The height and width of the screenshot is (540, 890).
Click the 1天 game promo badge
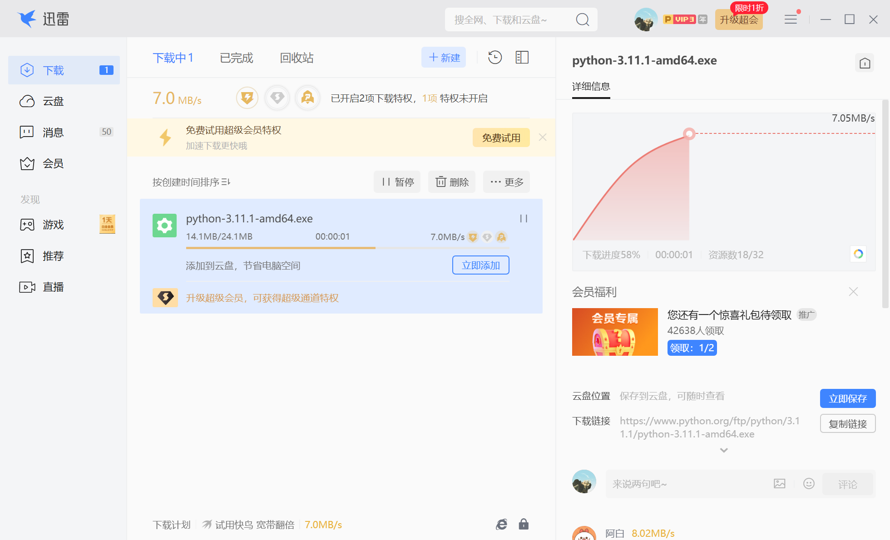pos(107,224)
